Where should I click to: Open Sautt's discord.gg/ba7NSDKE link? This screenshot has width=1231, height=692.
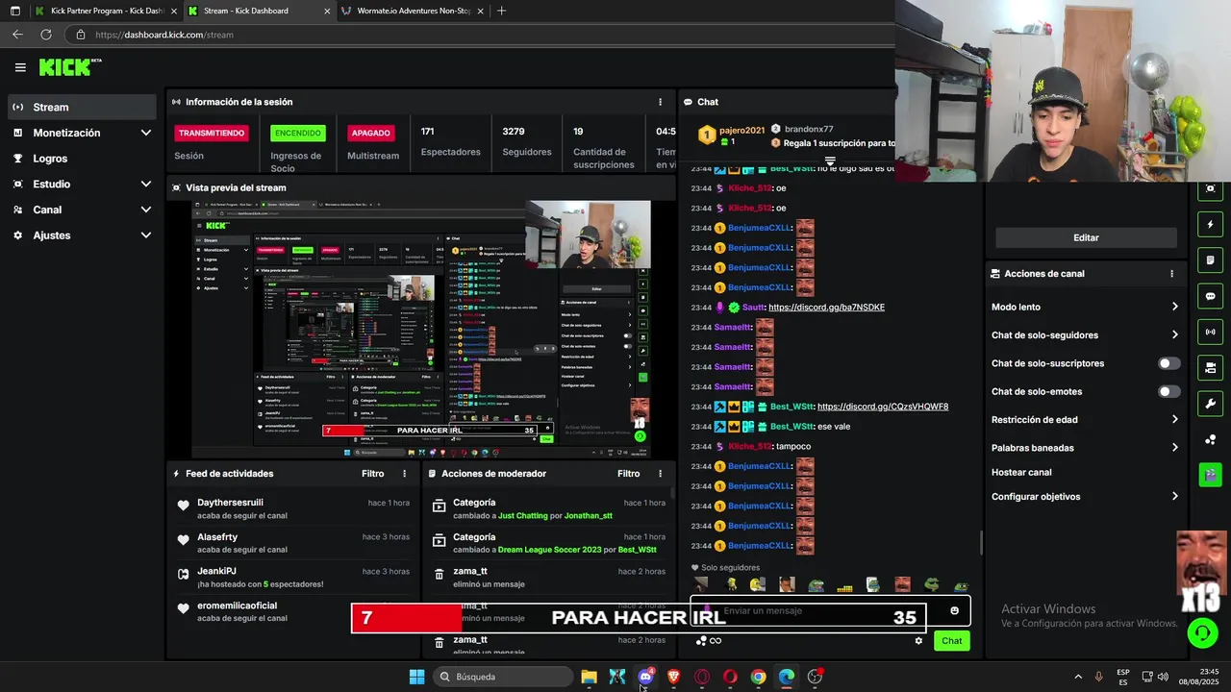(x=826, y=308)
